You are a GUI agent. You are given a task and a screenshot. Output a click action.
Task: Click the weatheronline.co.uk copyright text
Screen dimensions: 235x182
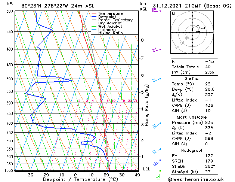[196, 179]
